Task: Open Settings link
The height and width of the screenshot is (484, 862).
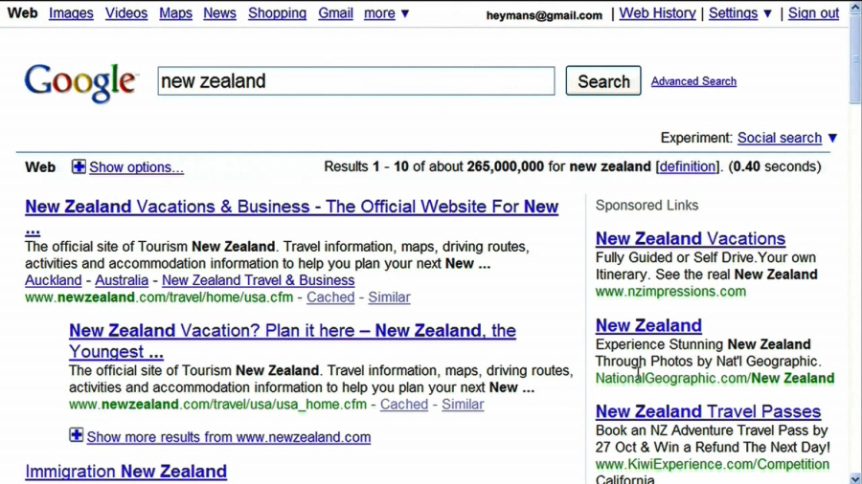Action: click(733, 13)
